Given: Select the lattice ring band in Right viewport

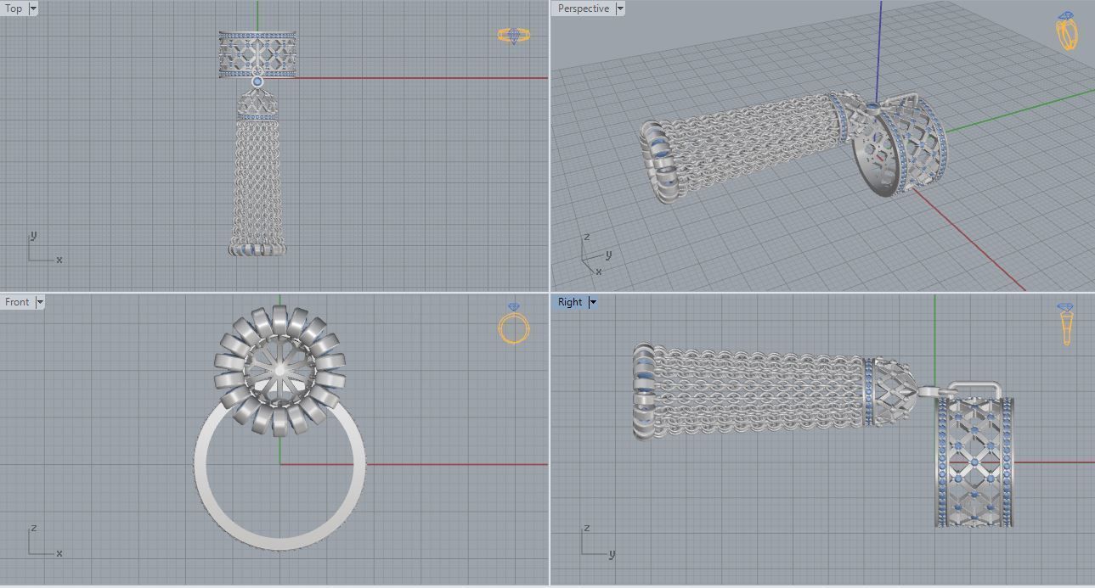Looking at the screenshot, I should click(x=974, y=462).
